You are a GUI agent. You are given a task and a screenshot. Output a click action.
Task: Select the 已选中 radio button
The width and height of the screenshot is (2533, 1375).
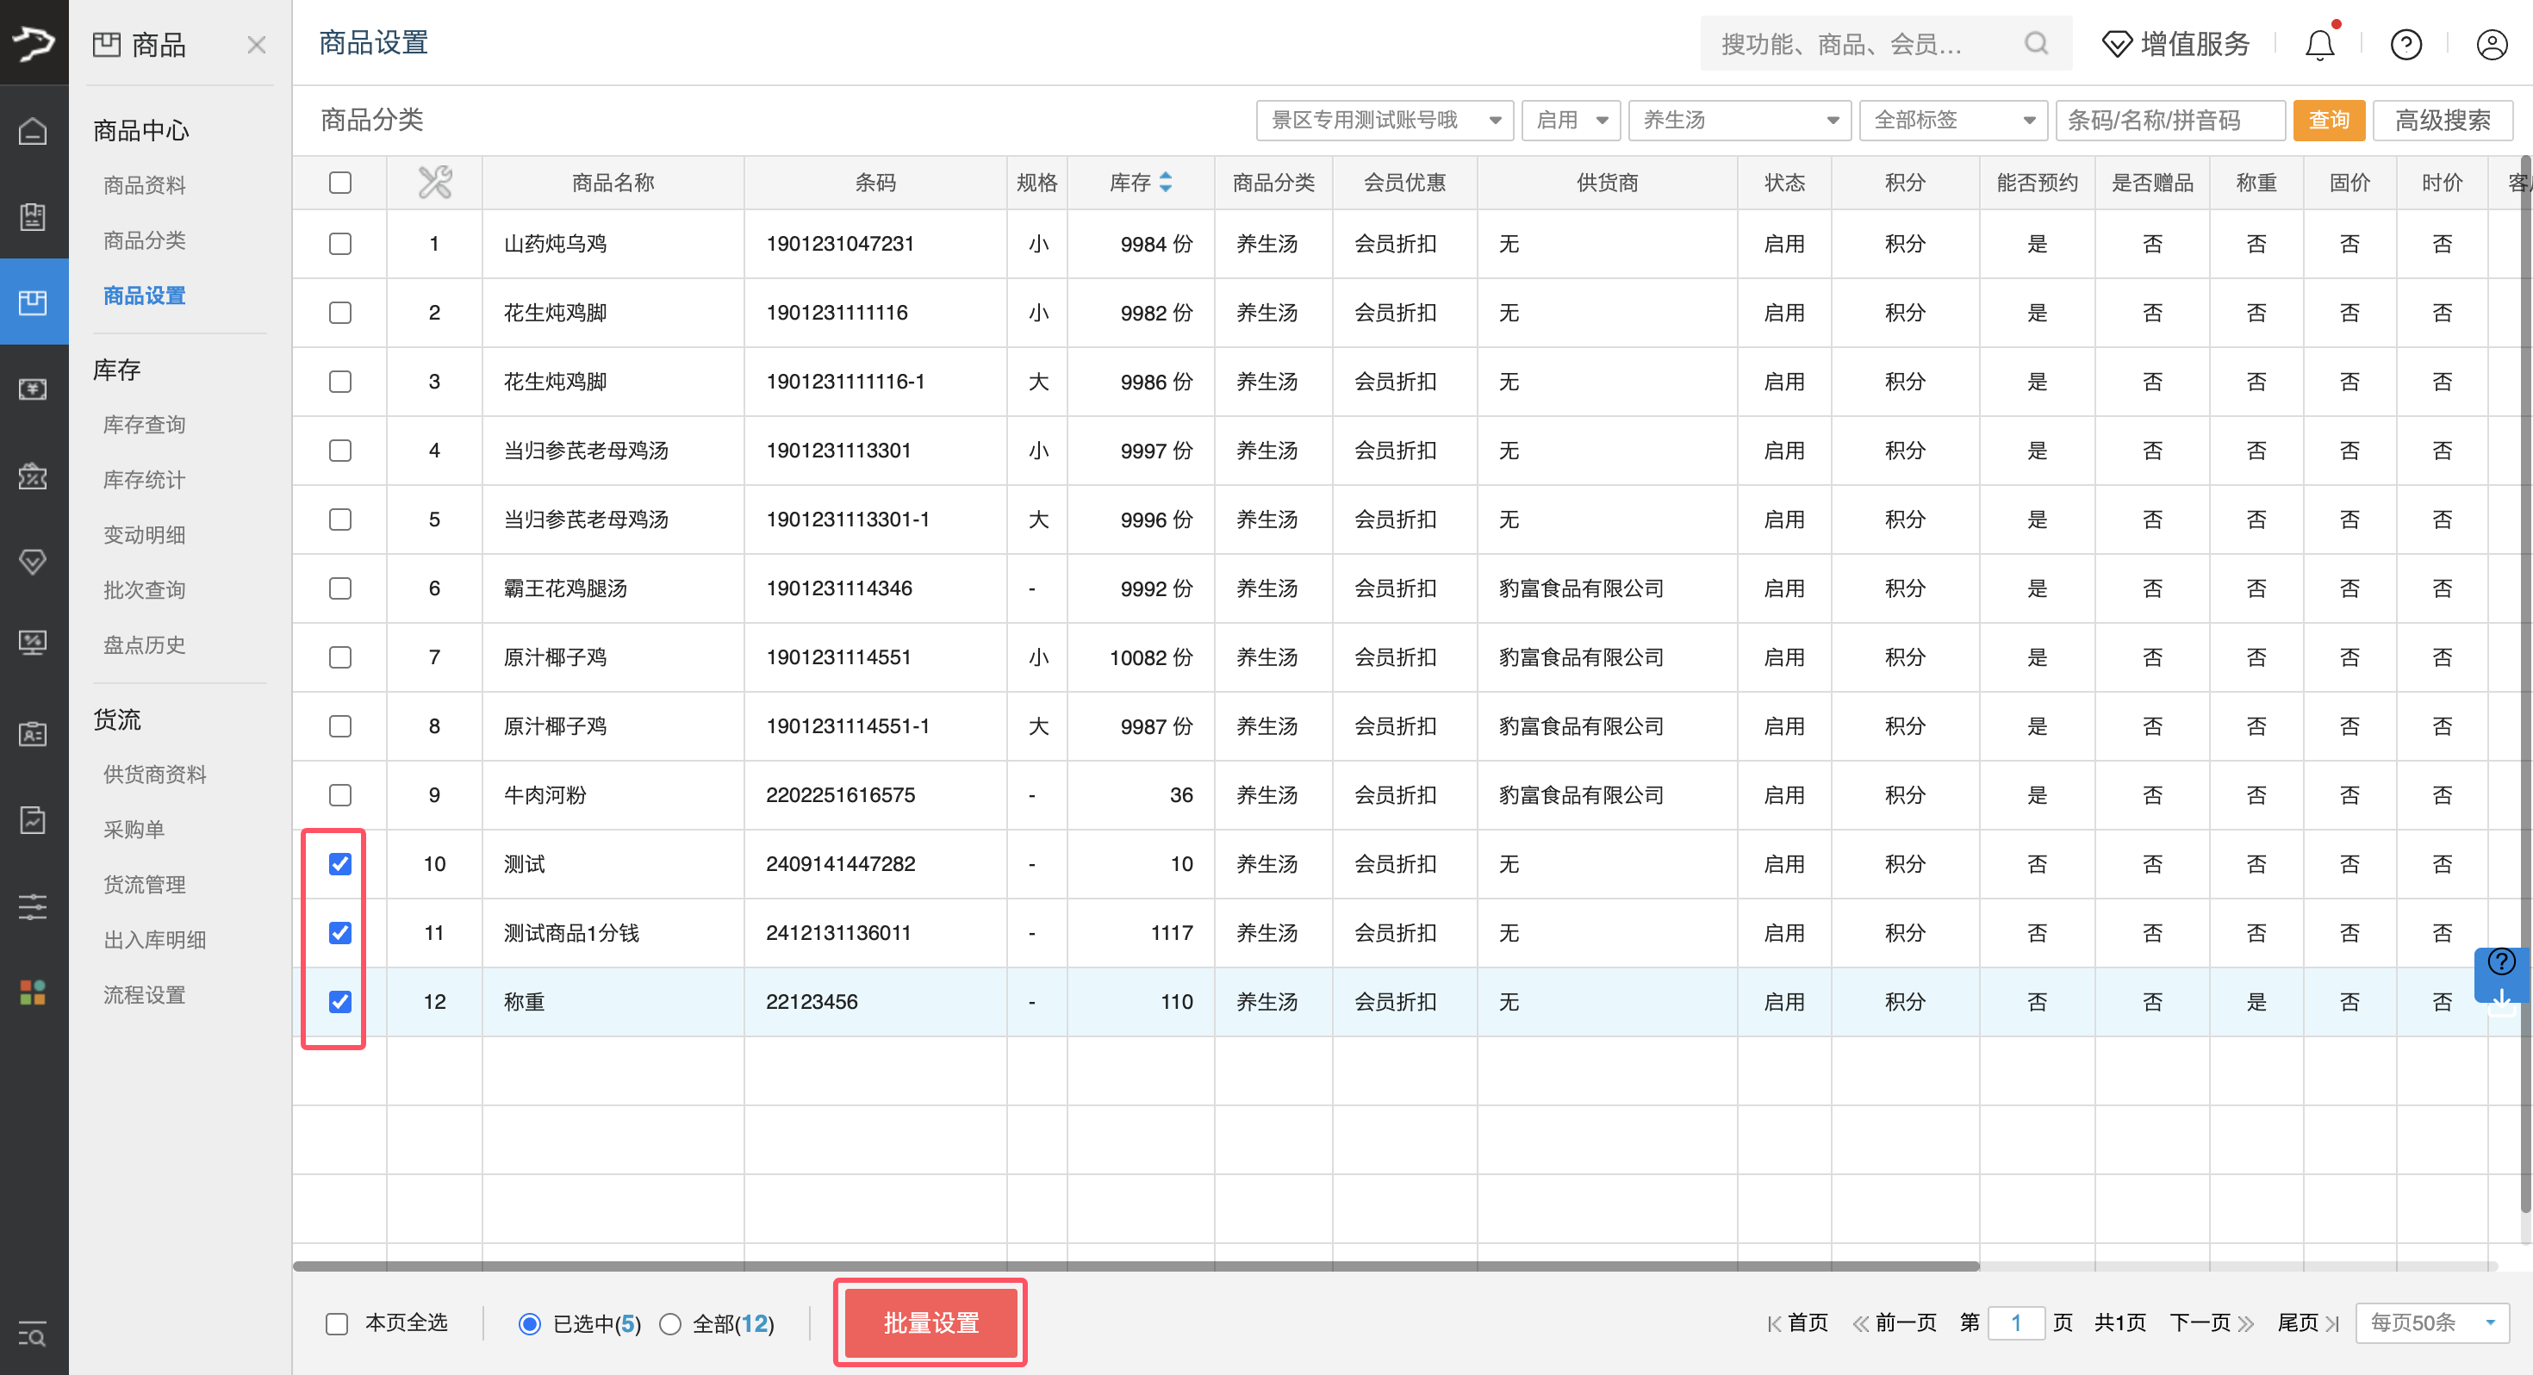(529, 1322)
